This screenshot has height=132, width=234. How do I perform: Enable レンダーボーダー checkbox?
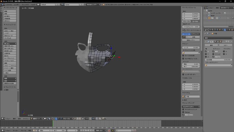(x=183, y=74)
